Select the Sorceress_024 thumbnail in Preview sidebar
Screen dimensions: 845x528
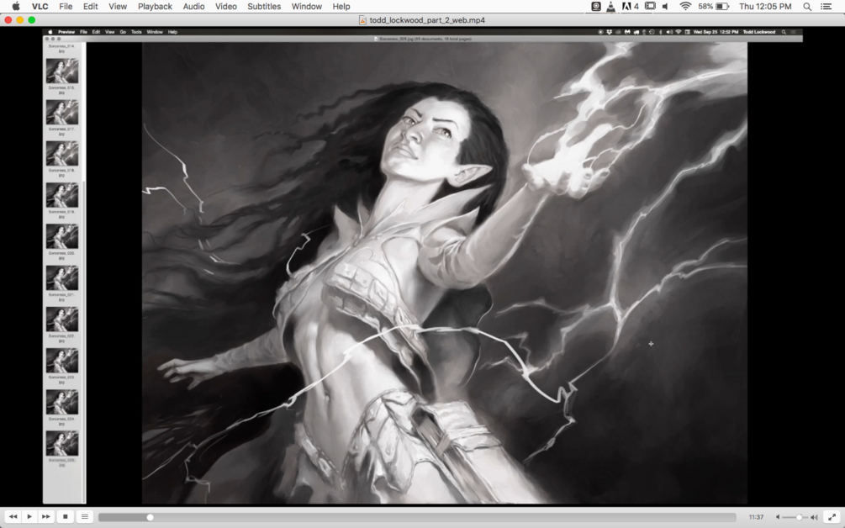tap(62, 402)
